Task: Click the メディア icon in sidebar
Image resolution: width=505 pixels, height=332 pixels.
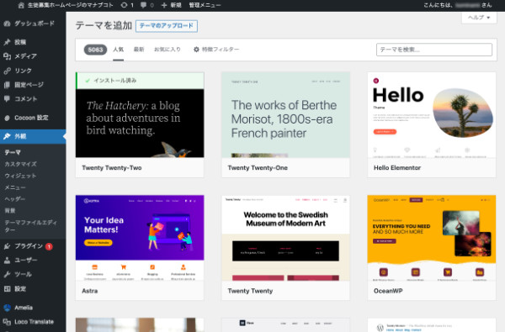Action: 7,56
